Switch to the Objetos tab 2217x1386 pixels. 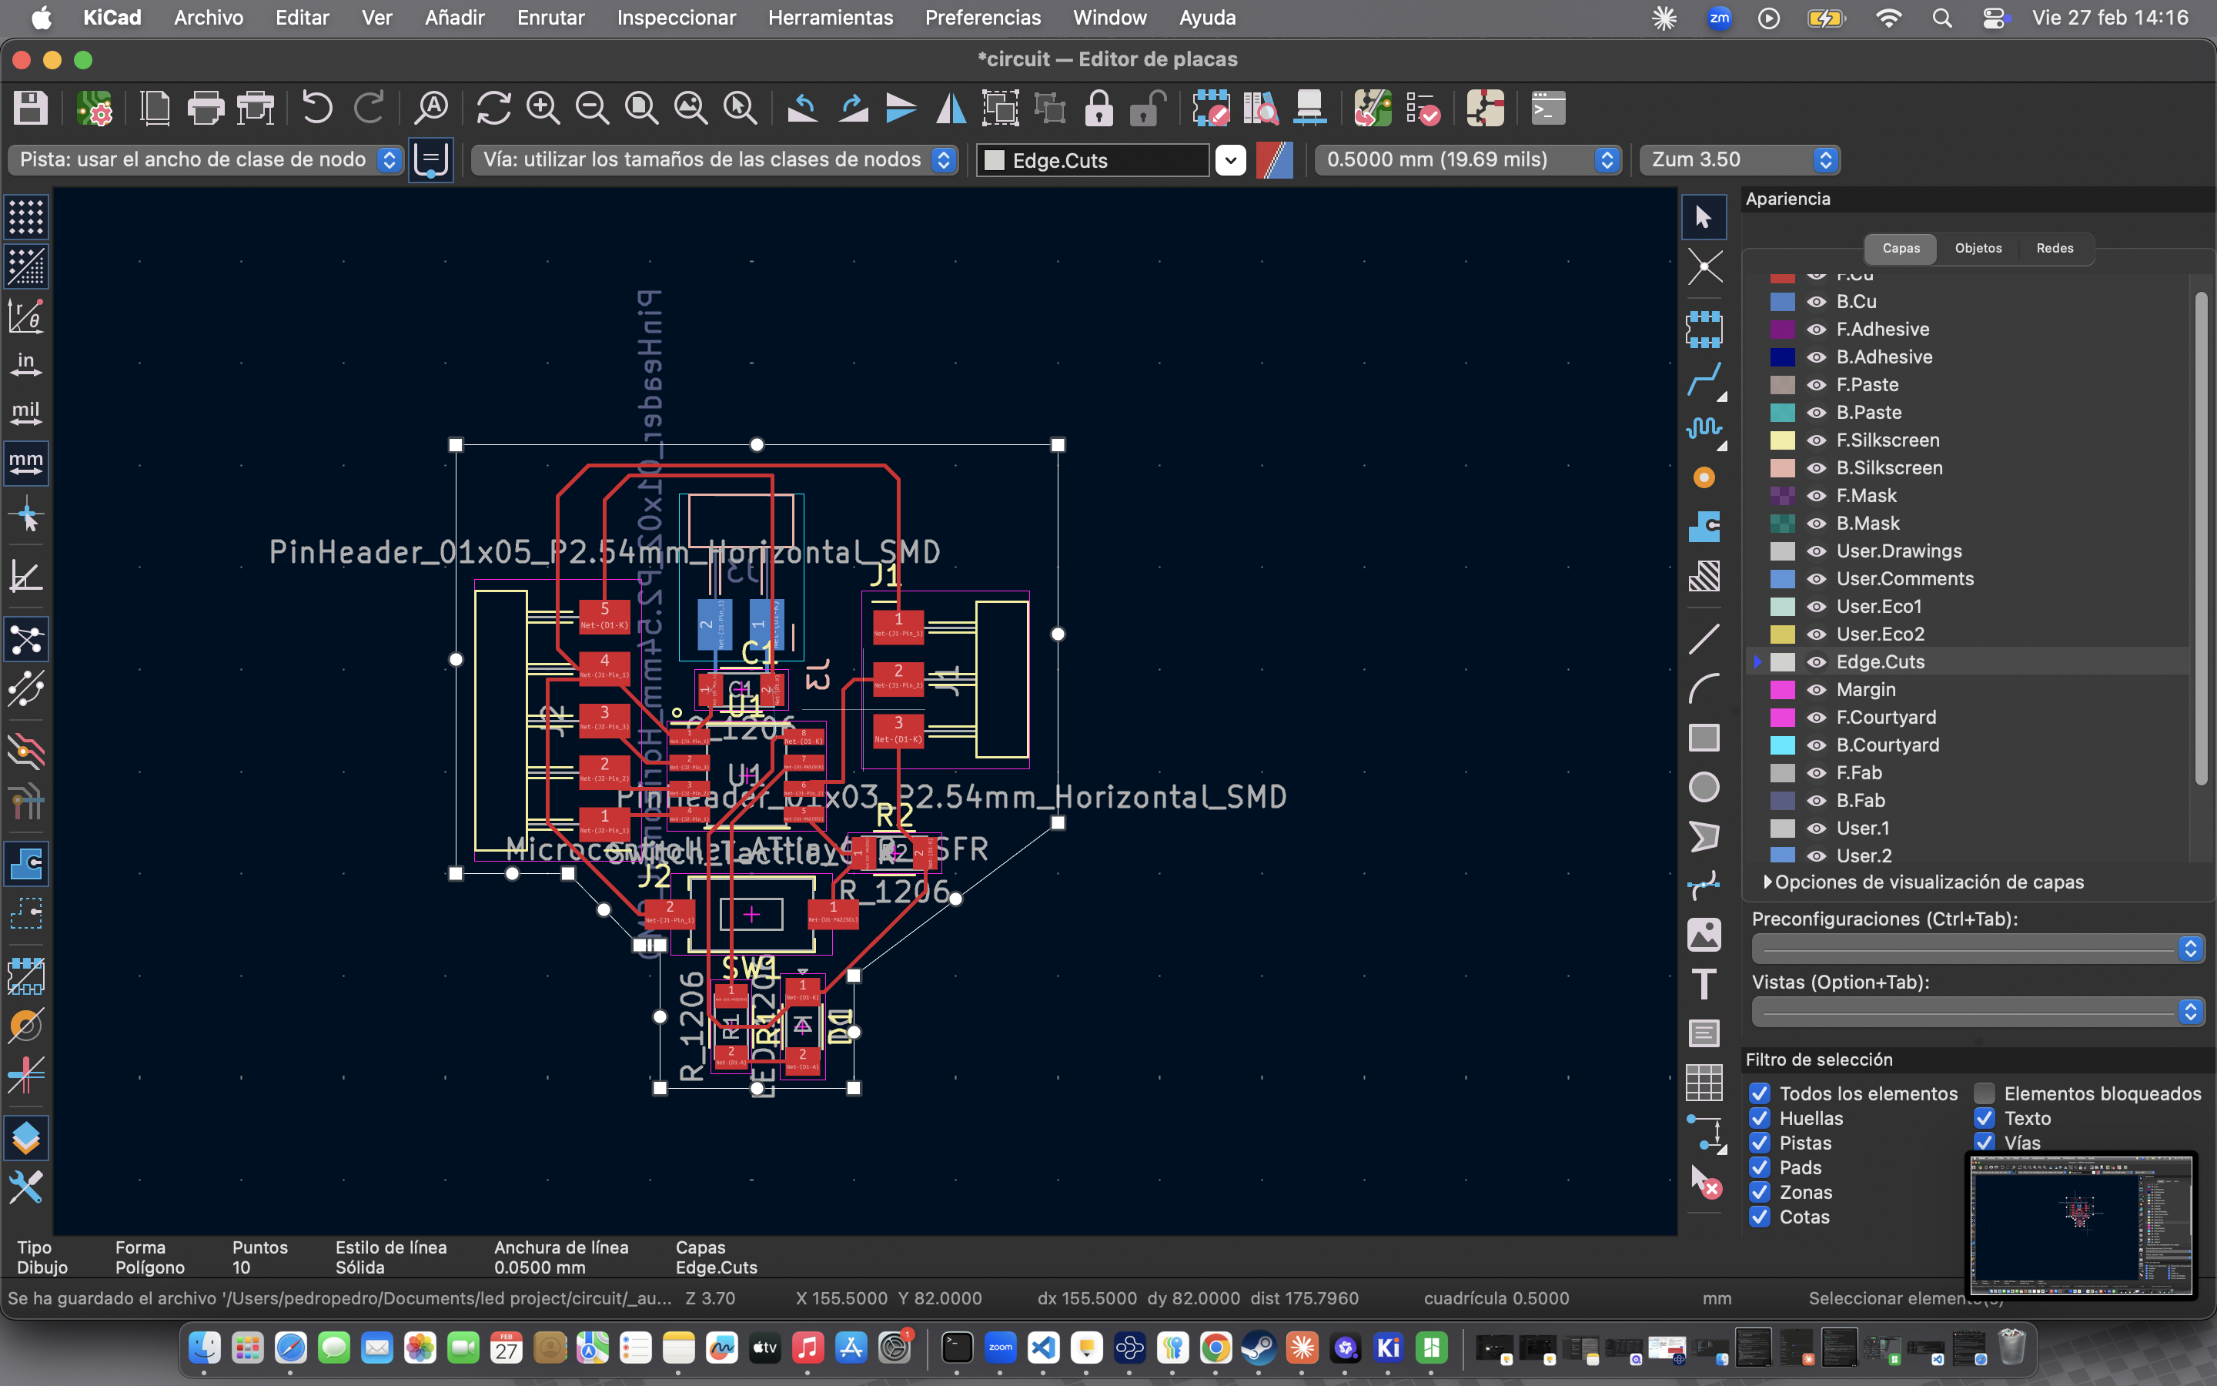1978,247
